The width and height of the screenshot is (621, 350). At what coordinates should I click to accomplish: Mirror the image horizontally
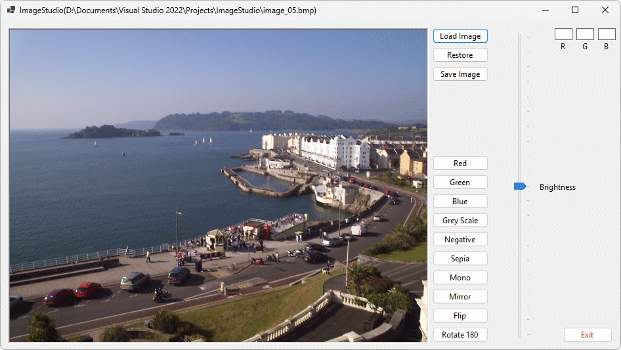tap(460, 297)
